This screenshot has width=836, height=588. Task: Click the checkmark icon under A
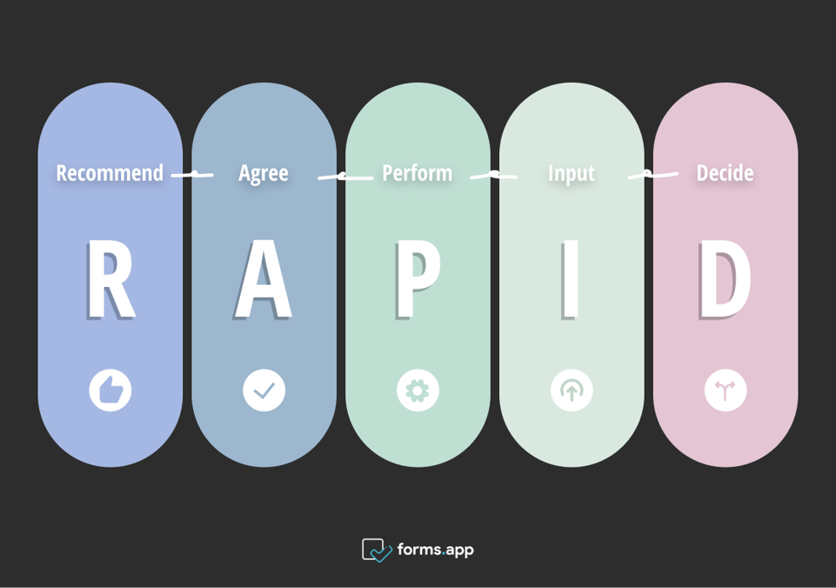click(264, 391)
